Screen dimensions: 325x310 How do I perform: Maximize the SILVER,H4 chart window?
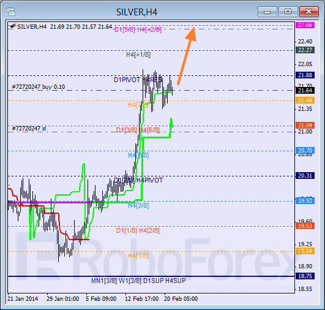coord(288,12)
